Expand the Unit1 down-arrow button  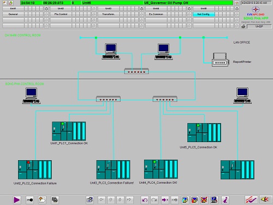click(x=46, y=9)
